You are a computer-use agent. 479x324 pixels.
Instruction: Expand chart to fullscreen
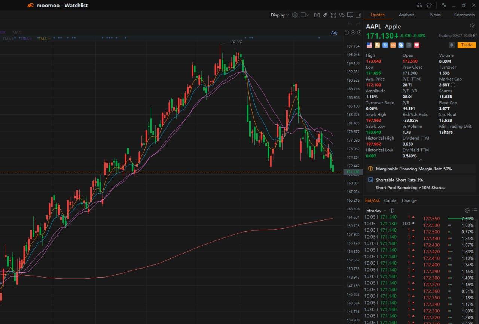pyautogui.click(x=333, y=15)
